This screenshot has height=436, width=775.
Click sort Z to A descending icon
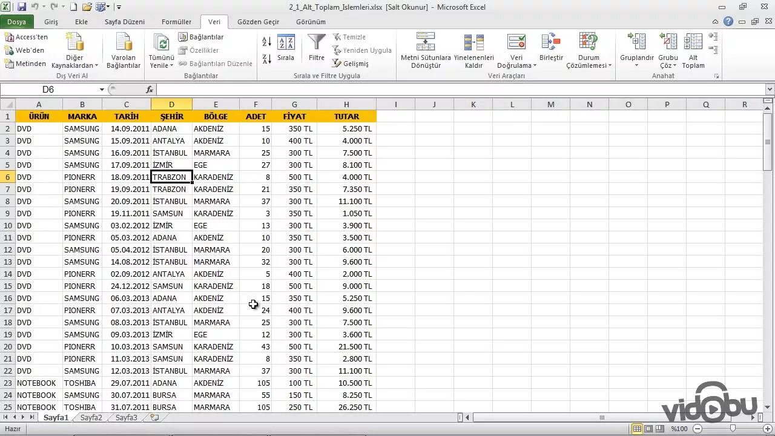coord(266,59)
